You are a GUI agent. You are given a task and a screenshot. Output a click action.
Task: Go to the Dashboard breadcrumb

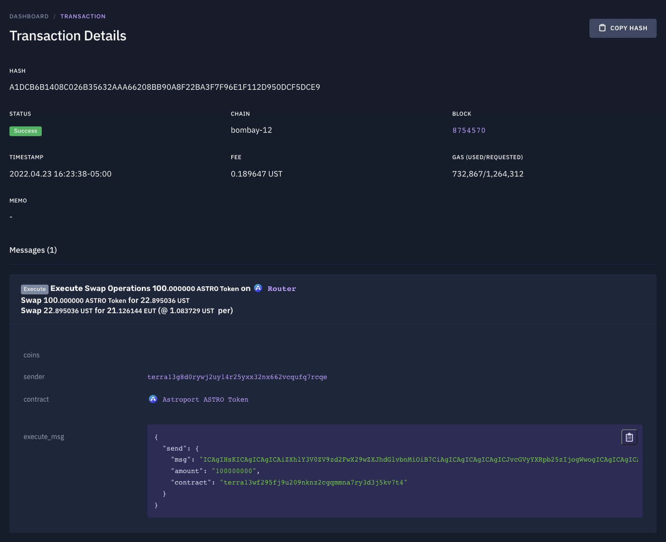[x=29, y=16]
